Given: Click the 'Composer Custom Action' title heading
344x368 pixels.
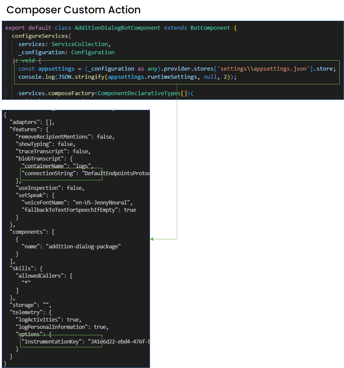Looking at the screenshot, I should [x=72, y=9].
